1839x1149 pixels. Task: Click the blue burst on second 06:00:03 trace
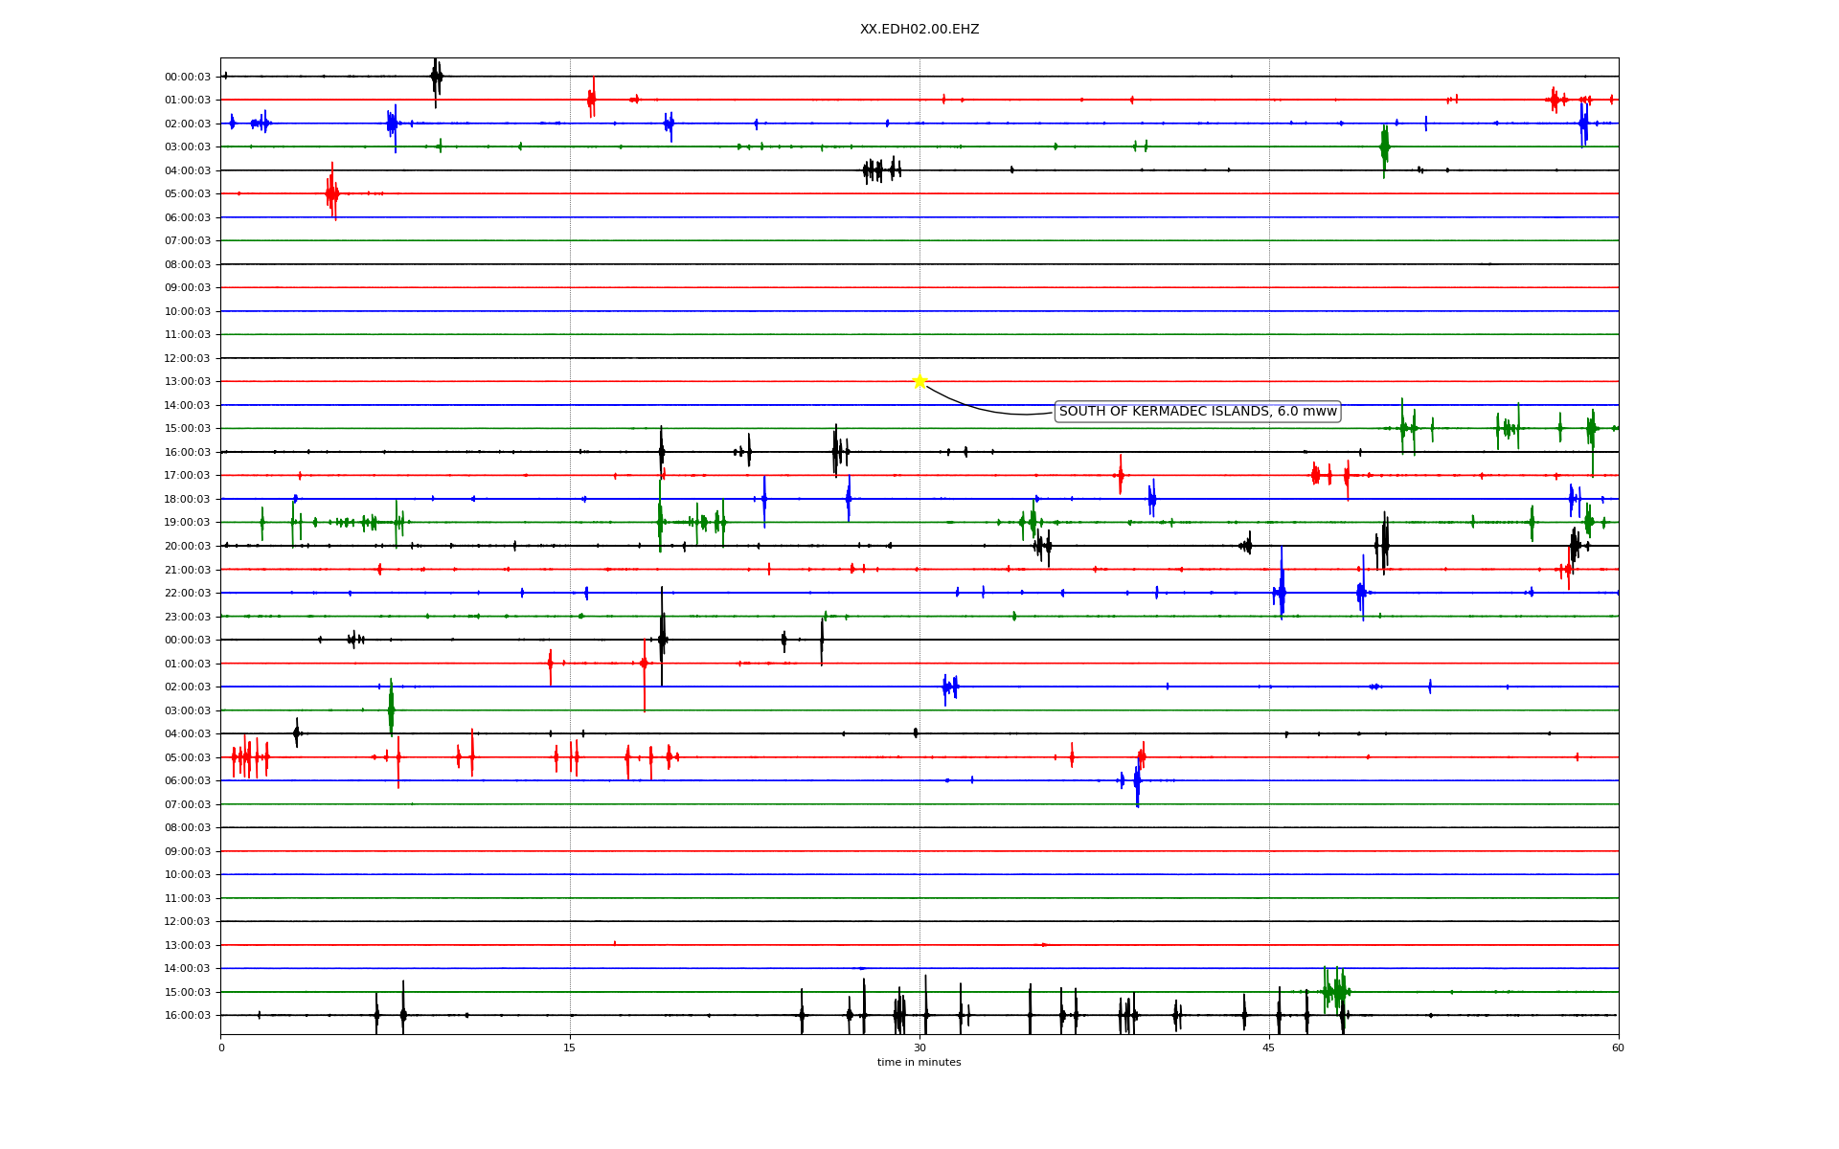(x=1137, y=782)
